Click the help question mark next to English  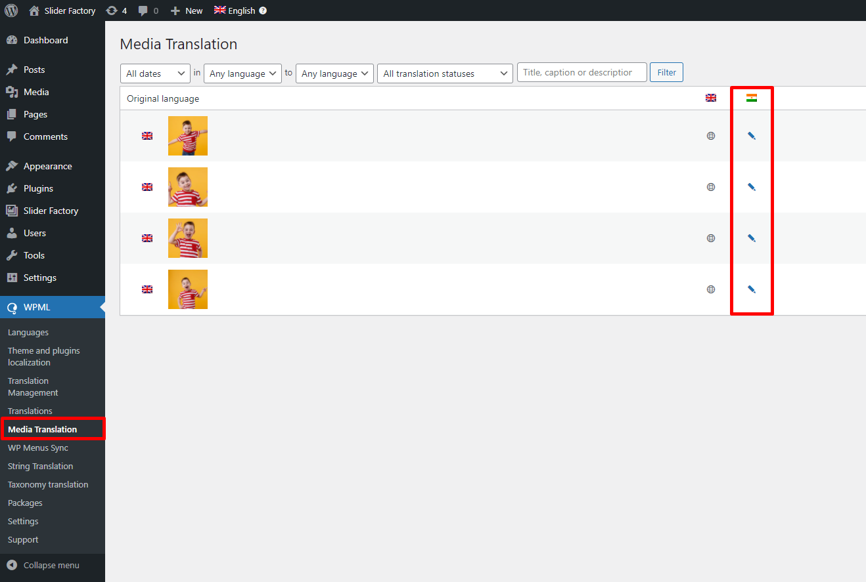(x=263, y=10)
